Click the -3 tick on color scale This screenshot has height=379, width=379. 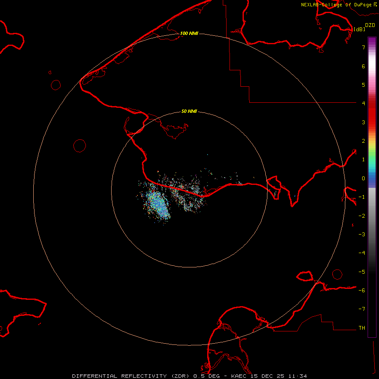point(362,235)
